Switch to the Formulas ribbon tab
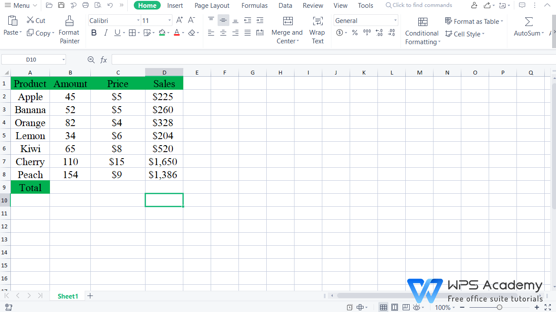This screenshot has height=312, width=556. pos(254,5)
